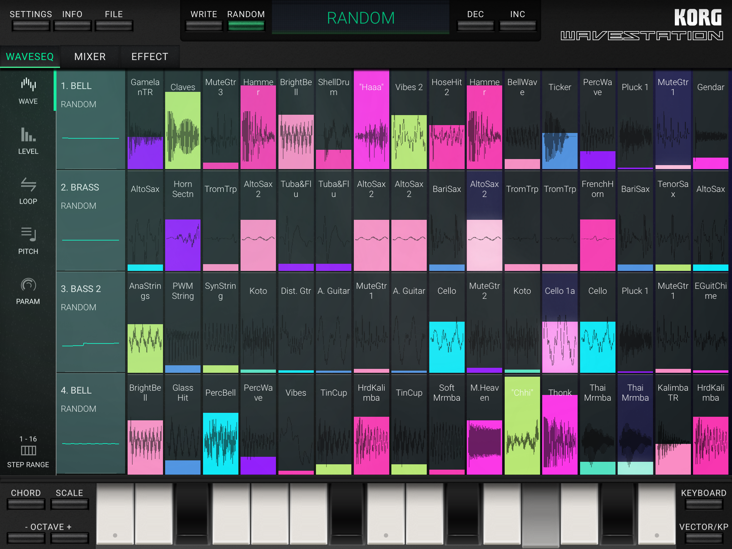Viewport: 732px width, 549px height.
Task: Play the grey highlighted piano key
Action: click(x=540, y=515)
